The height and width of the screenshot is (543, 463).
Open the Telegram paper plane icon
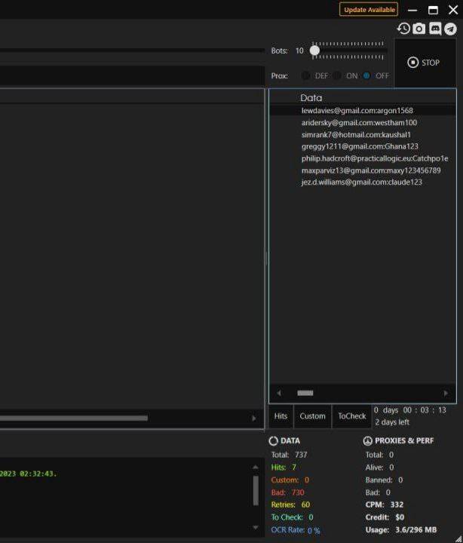pos(450,29)
